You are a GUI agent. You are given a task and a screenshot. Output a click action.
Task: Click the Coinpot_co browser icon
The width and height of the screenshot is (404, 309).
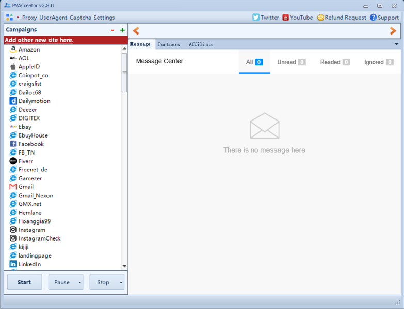[x=13, y=75]
